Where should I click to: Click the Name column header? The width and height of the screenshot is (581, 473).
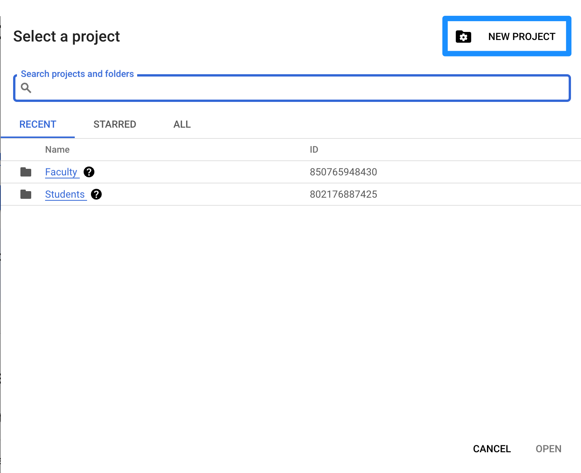coord(57,150)
